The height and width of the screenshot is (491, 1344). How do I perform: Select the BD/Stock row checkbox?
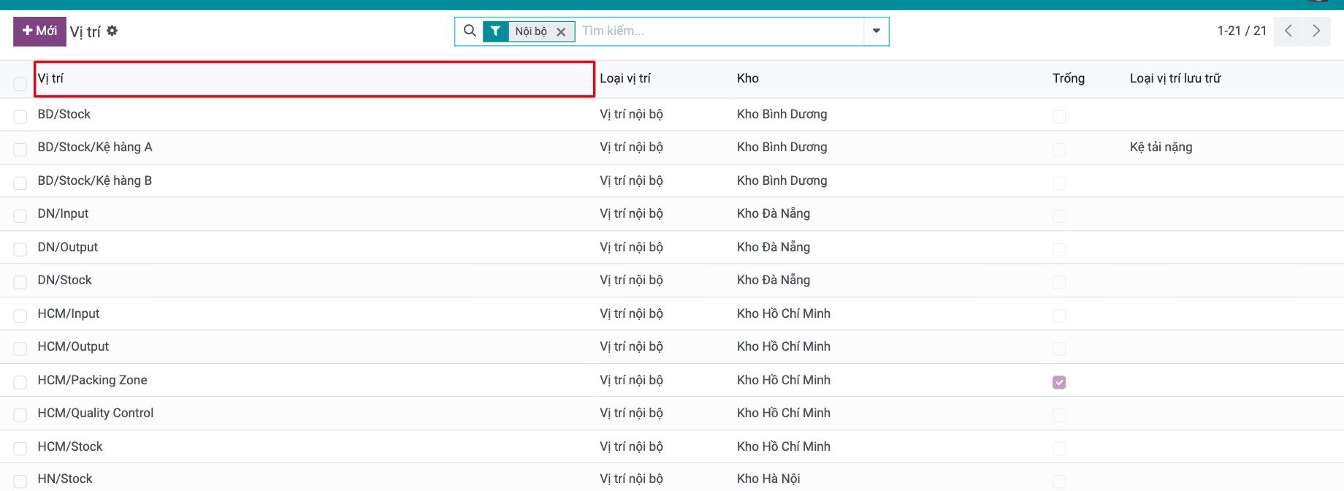point(20,117)
